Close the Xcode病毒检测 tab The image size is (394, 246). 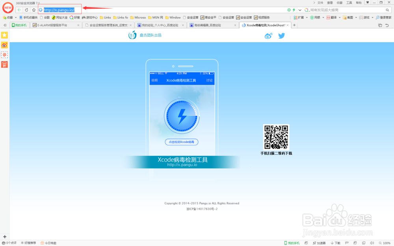point(288,25)
